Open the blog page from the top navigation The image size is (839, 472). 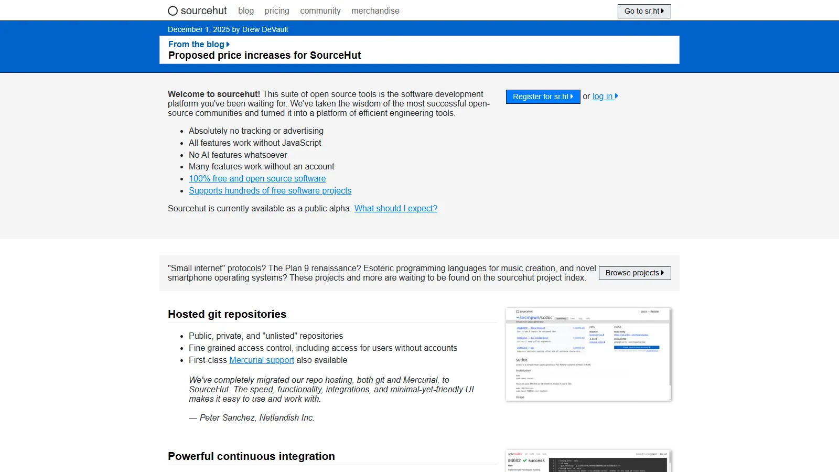(x=245, y=10)
